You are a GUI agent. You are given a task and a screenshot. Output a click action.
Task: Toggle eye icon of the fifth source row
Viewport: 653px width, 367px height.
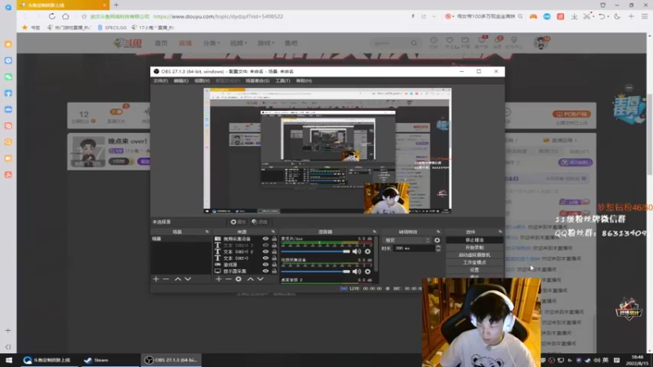[265, 264]
